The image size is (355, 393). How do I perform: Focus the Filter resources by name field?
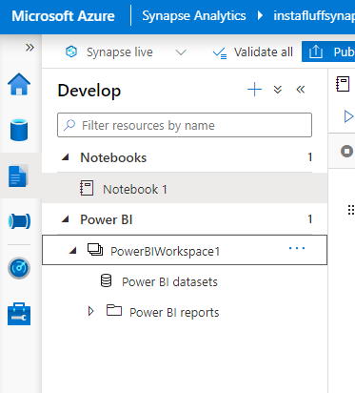[185, 125]
